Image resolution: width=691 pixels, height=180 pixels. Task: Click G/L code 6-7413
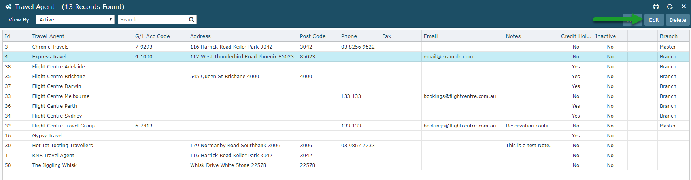[x=143, y=126]
